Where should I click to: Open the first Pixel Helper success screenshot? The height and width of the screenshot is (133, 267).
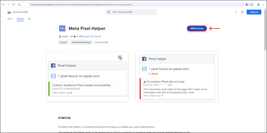(x=88, y=77)
